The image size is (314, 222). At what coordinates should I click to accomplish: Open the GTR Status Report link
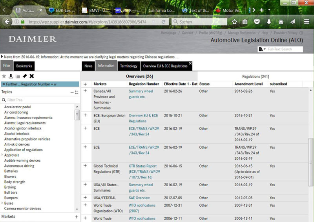tap(144, 171)
